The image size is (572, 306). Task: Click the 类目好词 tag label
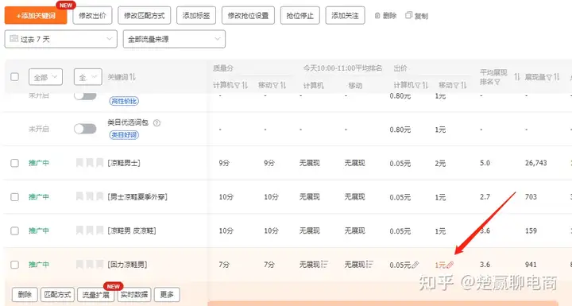124,135
